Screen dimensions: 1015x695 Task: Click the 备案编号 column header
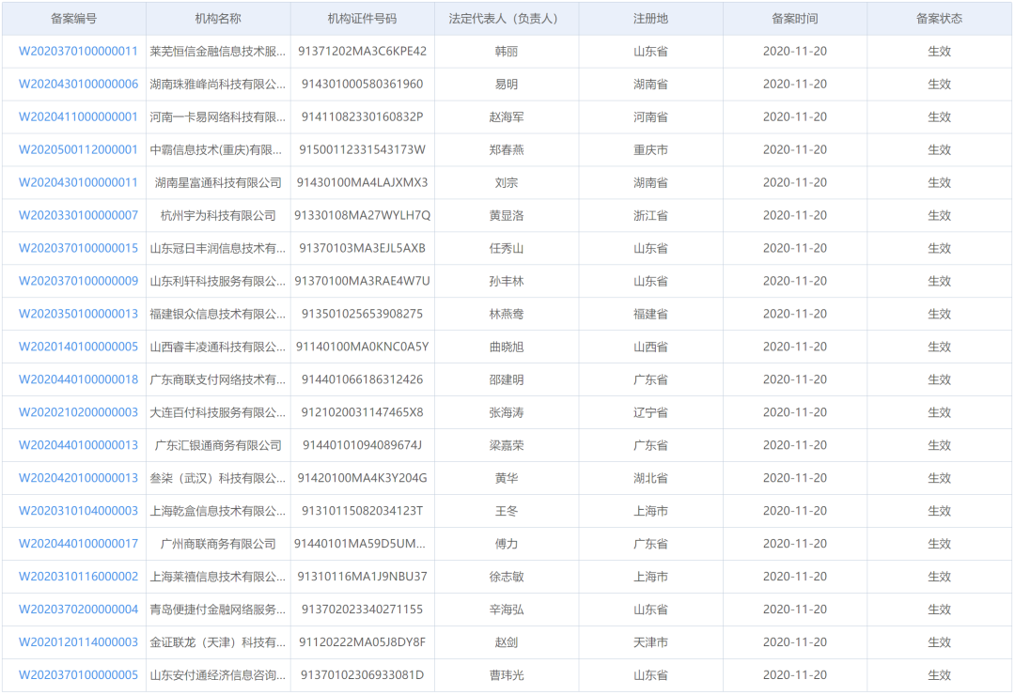coord(74,19)
